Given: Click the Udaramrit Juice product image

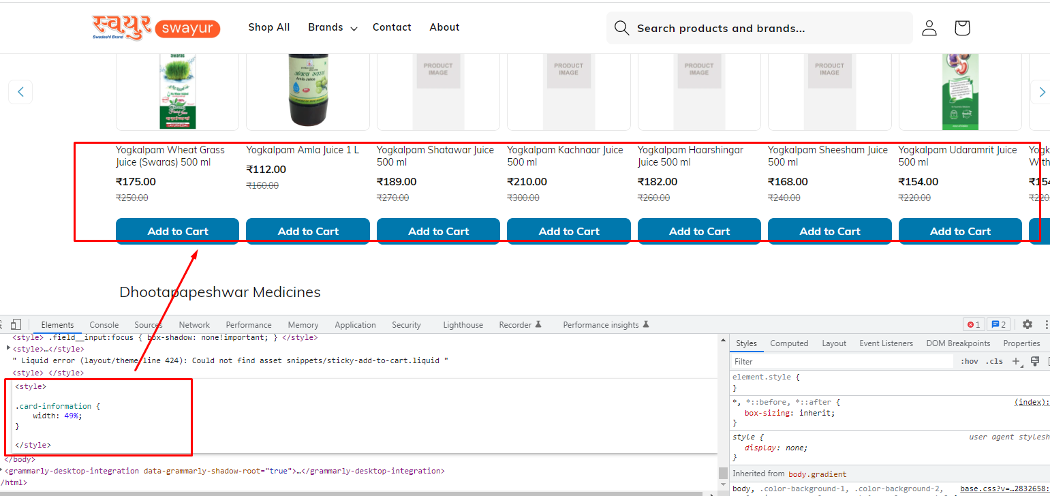Looking at the screenshot, I should pos(960,91).
